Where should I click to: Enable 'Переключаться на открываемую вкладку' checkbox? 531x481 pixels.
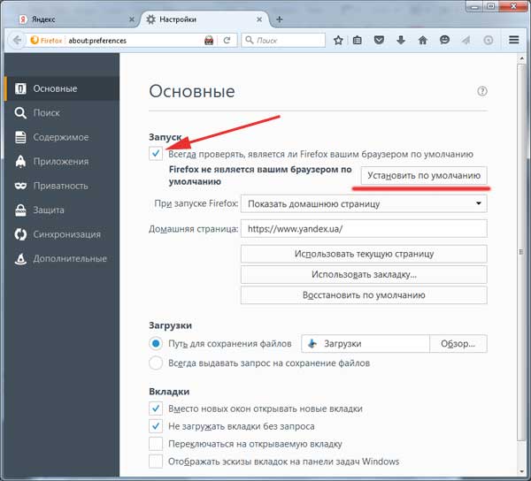157,444
